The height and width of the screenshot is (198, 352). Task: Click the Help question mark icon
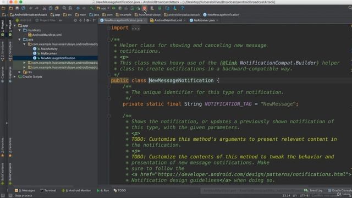coord(182,8)
